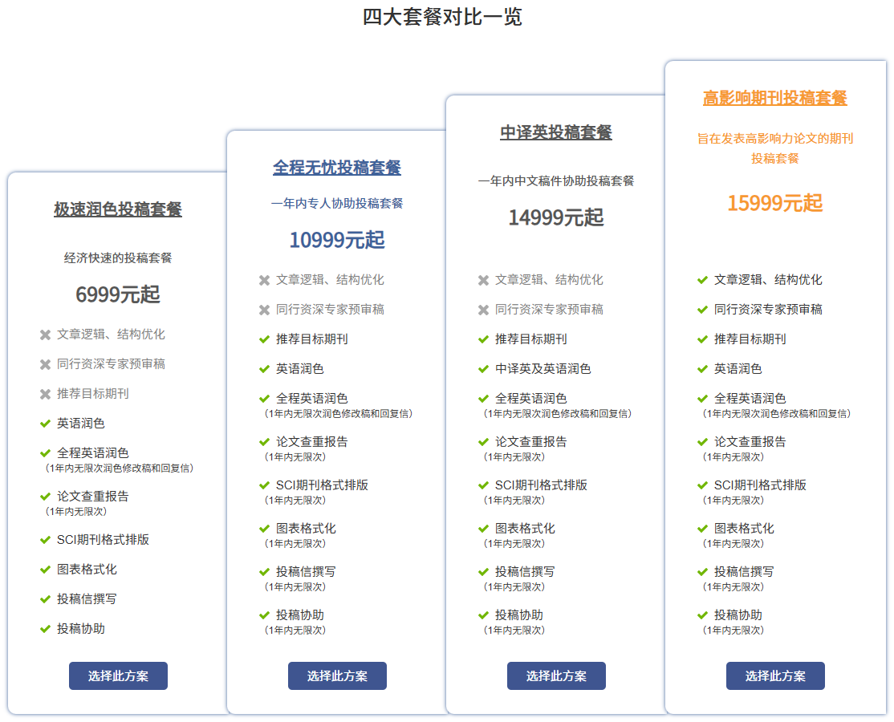Click the gray X icon beside 推荐目标期刊
Viewport: 894px width, 722px height.
[x=45, y=394]
